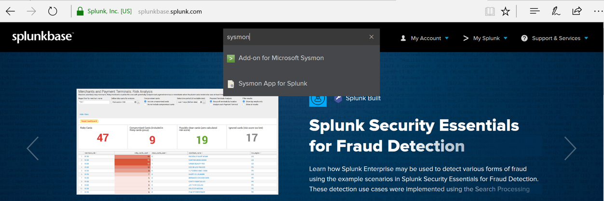Open browser more actions ellipsis

point(598,11)
